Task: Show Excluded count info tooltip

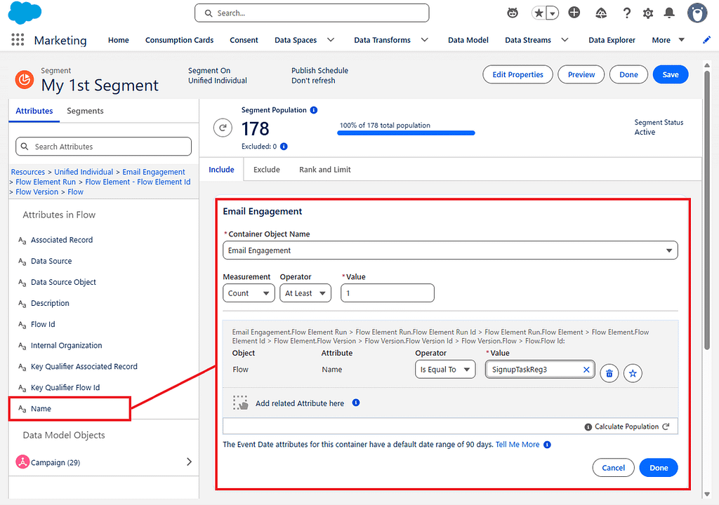Action: [x=284, y=147]
